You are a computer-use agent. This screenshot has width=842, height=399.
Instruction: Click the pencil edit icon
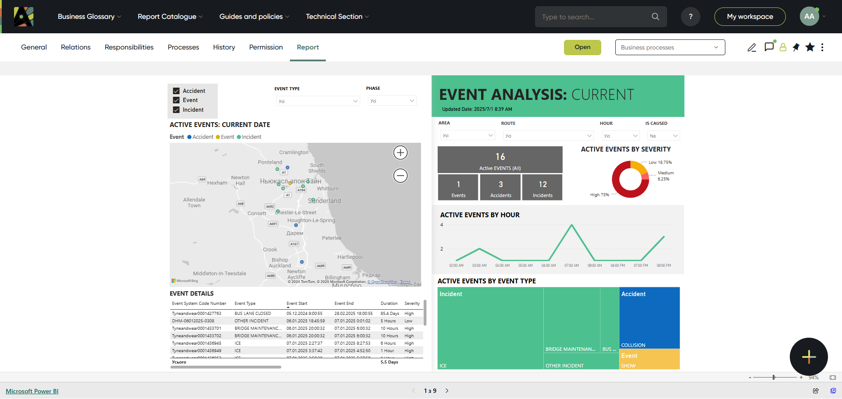point(752,47)
